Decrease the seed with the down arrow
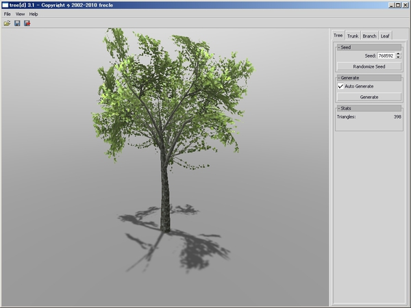The width and height of the screenshot is (411, 308). click(399, 57)
